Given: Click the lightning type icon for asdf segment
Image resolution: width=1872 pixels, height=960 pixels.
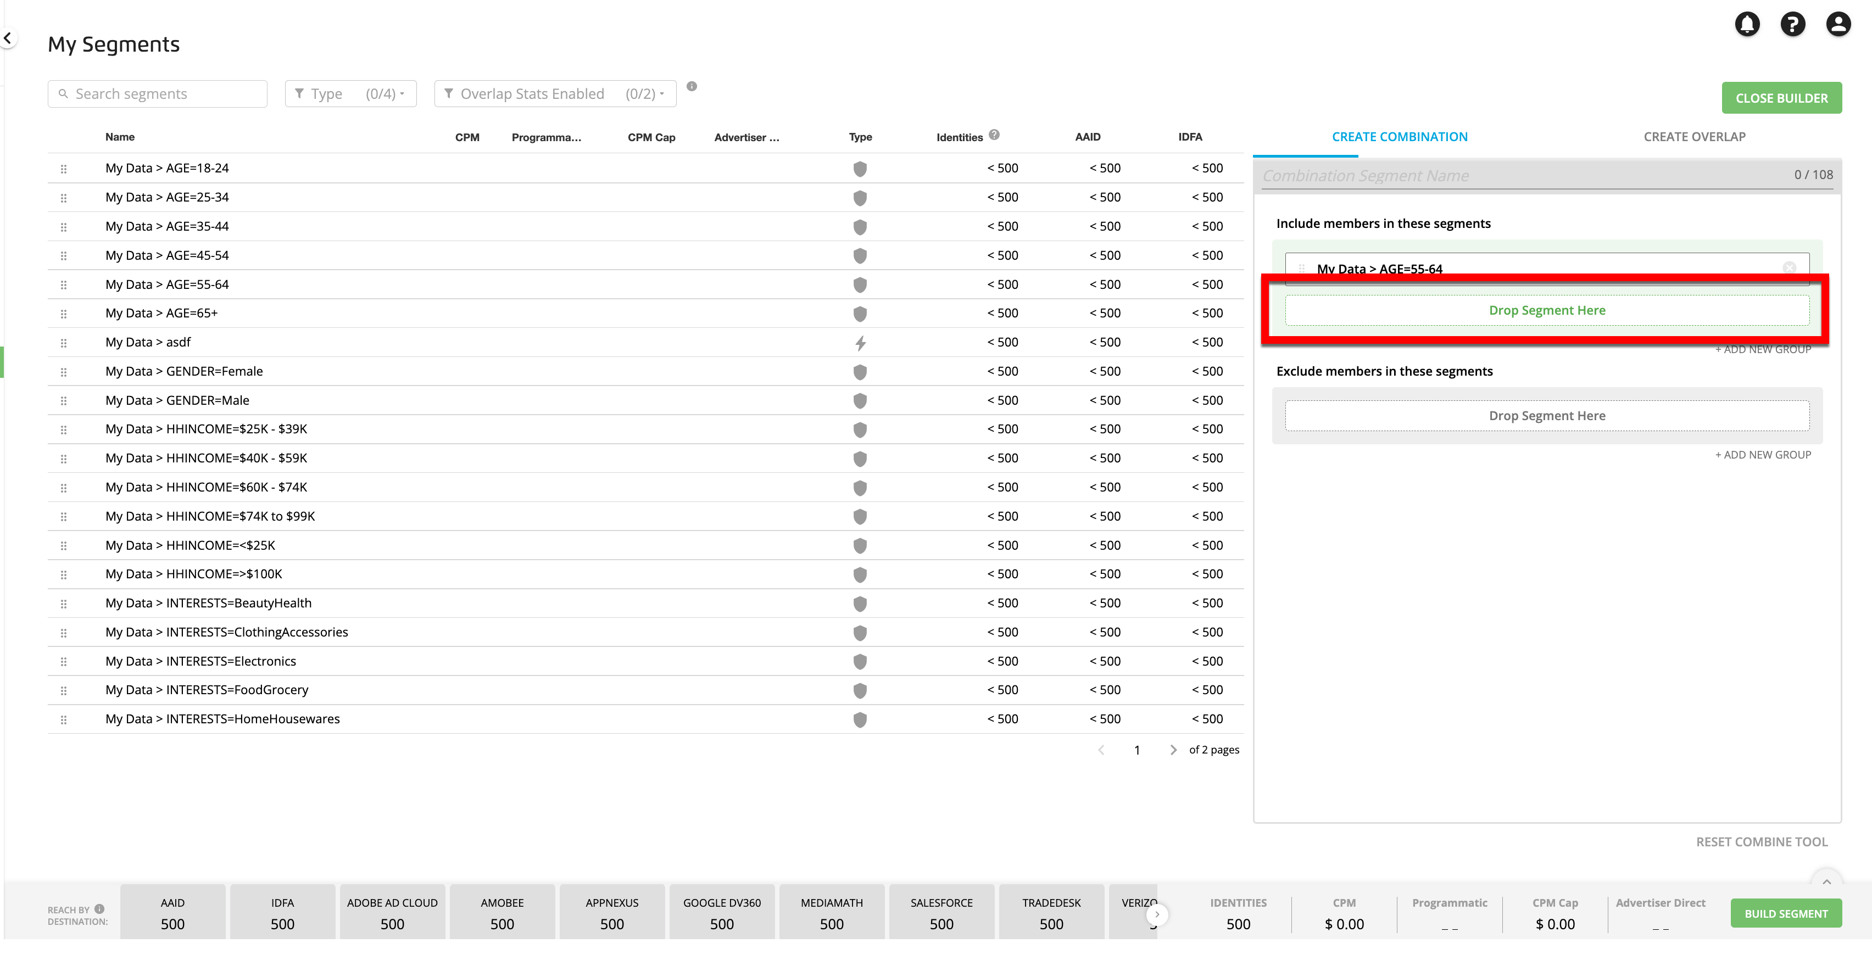Looking at the screenshot, I should coord(860,343).
